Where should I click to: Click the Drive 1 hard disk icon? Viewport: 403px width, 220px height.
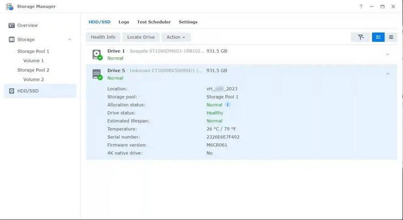pos(97,54)
